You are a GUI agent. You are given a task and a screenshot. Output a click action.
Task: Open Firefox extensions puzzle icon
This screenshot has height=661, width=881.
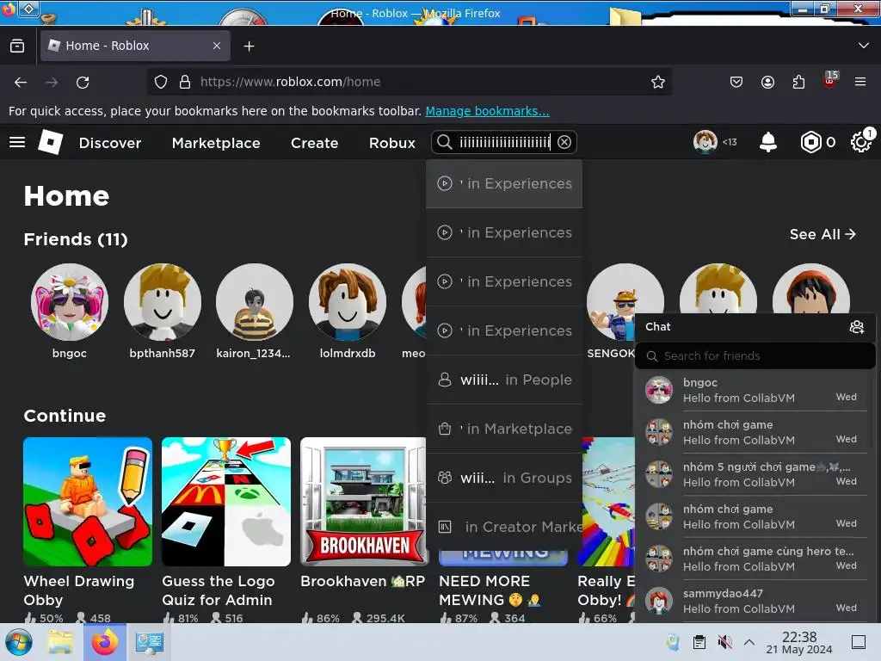798,82
